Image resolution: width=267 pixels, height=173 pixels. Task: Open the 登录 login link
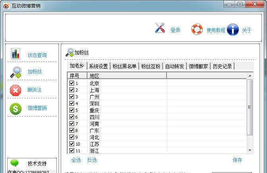pyautogui.click(x=175, y=30)
